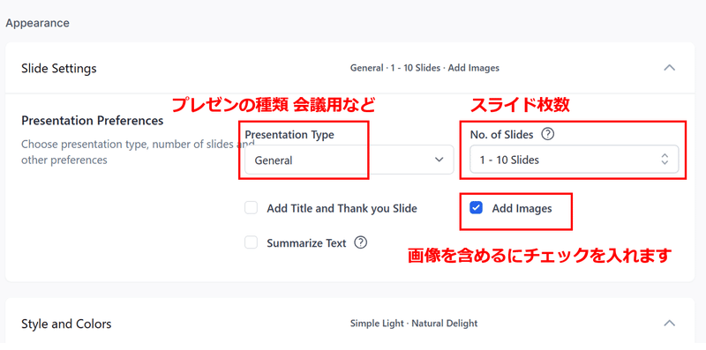Open the No. of Slides selector
706x350 pixels.
coord(575,160)
